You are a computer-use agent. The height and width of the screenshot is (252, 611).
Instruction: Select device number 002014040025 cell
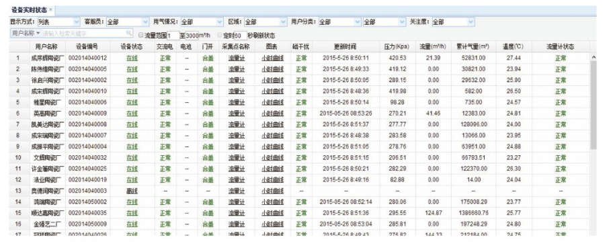tap(87, 169)
